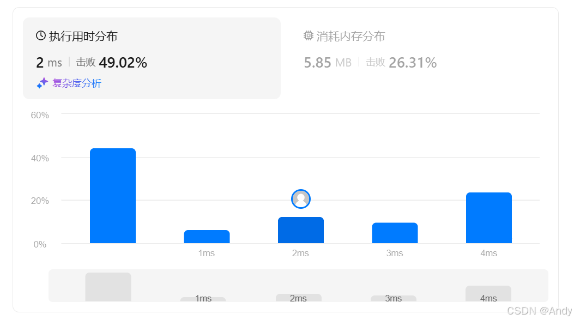Select the blue bar above the 3ms label
574x320 pixels.
click(395, 233)
